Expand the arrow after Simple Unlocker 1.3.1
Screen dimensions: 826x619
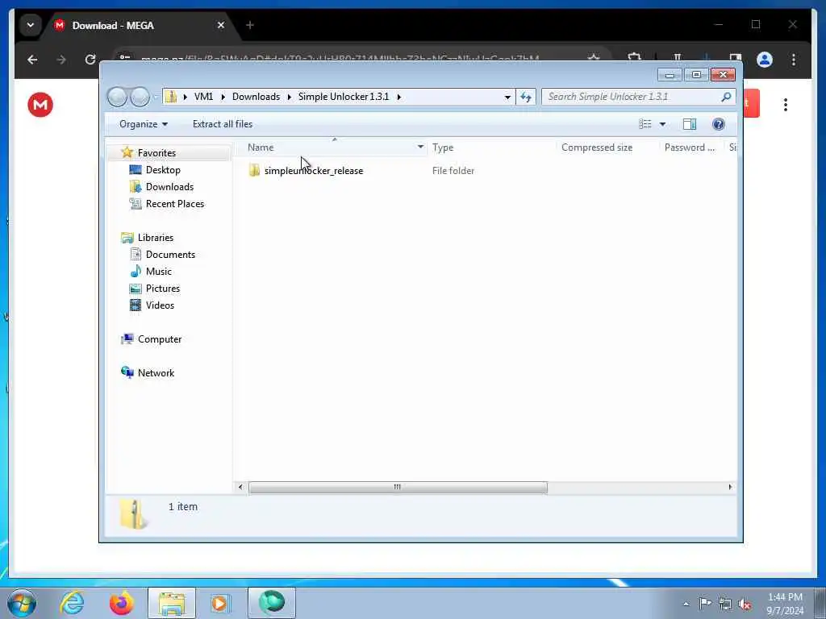point(398,97)
